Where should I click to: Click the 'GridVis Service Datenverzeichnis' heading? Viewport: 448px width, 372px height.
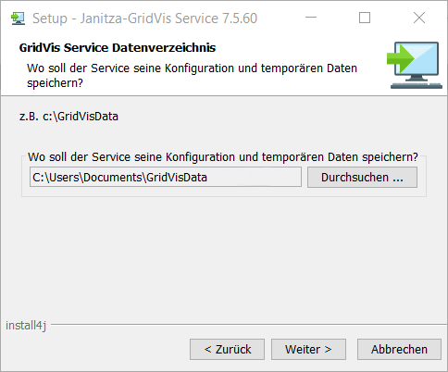point(118,48)
